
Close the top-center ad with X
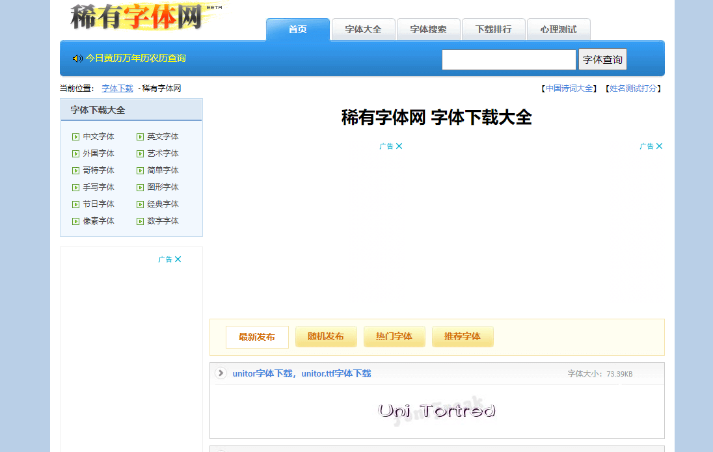click(x=399, y=146)
